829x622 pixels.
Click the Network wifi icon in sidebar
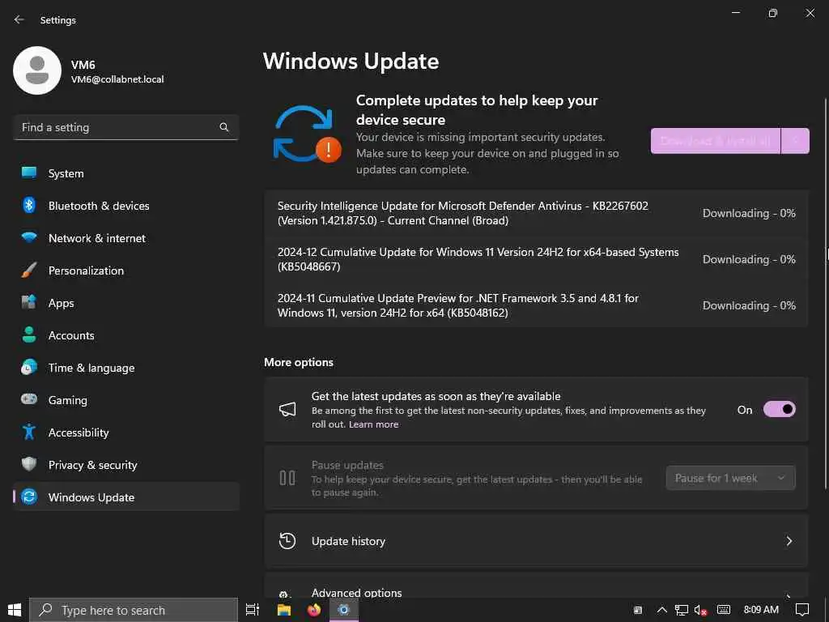tap(29, 237)
